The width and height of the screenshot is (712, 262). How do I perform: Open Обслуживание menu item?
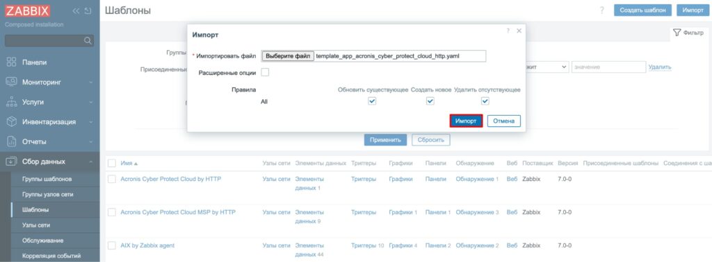pyautogui.click(x=42, y=241)
